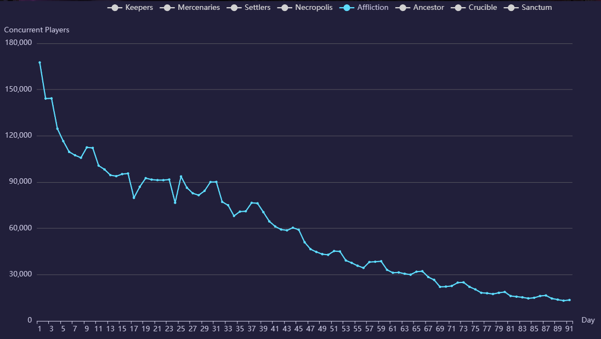Screen dimensions: 601x339
Task: Click the Concurrent Players axis title
Action: (37, 30)
